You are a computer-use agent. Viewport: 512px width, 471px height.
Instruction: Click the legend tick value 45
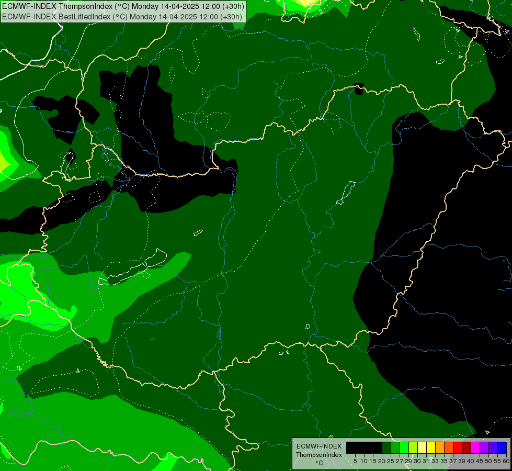(480, 461)
